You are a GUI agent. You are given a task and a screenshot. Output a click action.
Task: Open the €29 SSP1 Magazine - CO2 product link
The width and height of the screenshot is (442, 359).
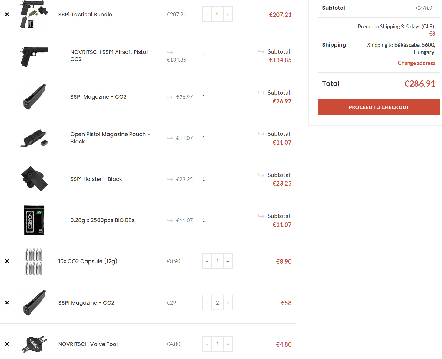click(x=86, y=303)
